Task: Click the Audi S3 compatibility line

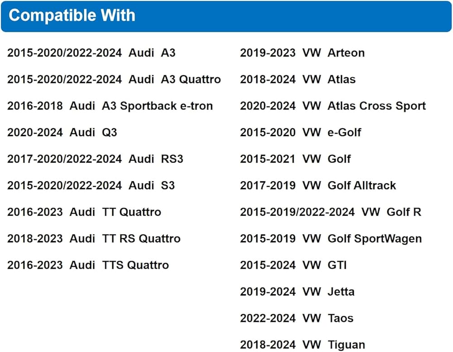Action: pos(91,186)
